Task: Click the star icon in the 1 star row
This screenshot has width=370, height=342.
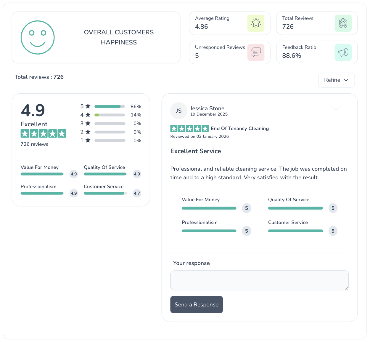Action: [88, 140]
